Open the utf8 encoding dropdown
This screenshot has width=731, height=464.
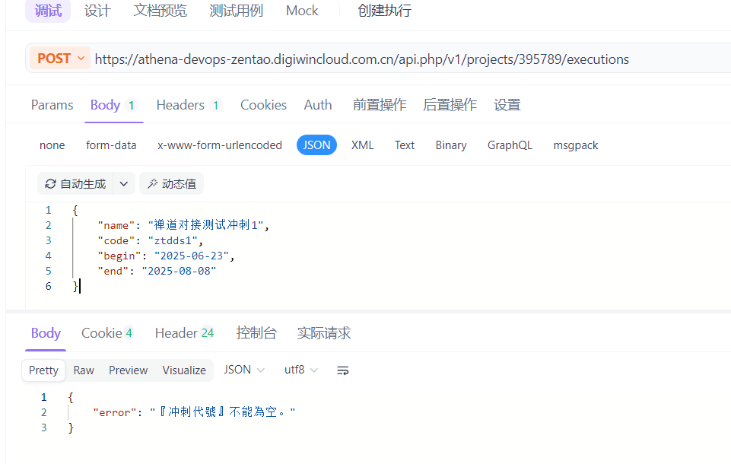click(x=300, y=370)
